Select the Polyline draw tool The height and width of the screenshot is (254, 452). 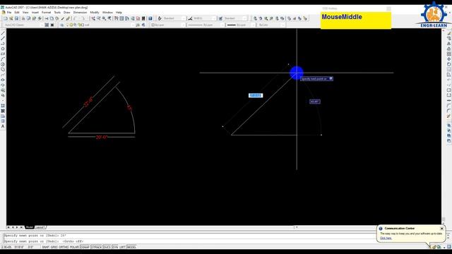coord(3,44)
